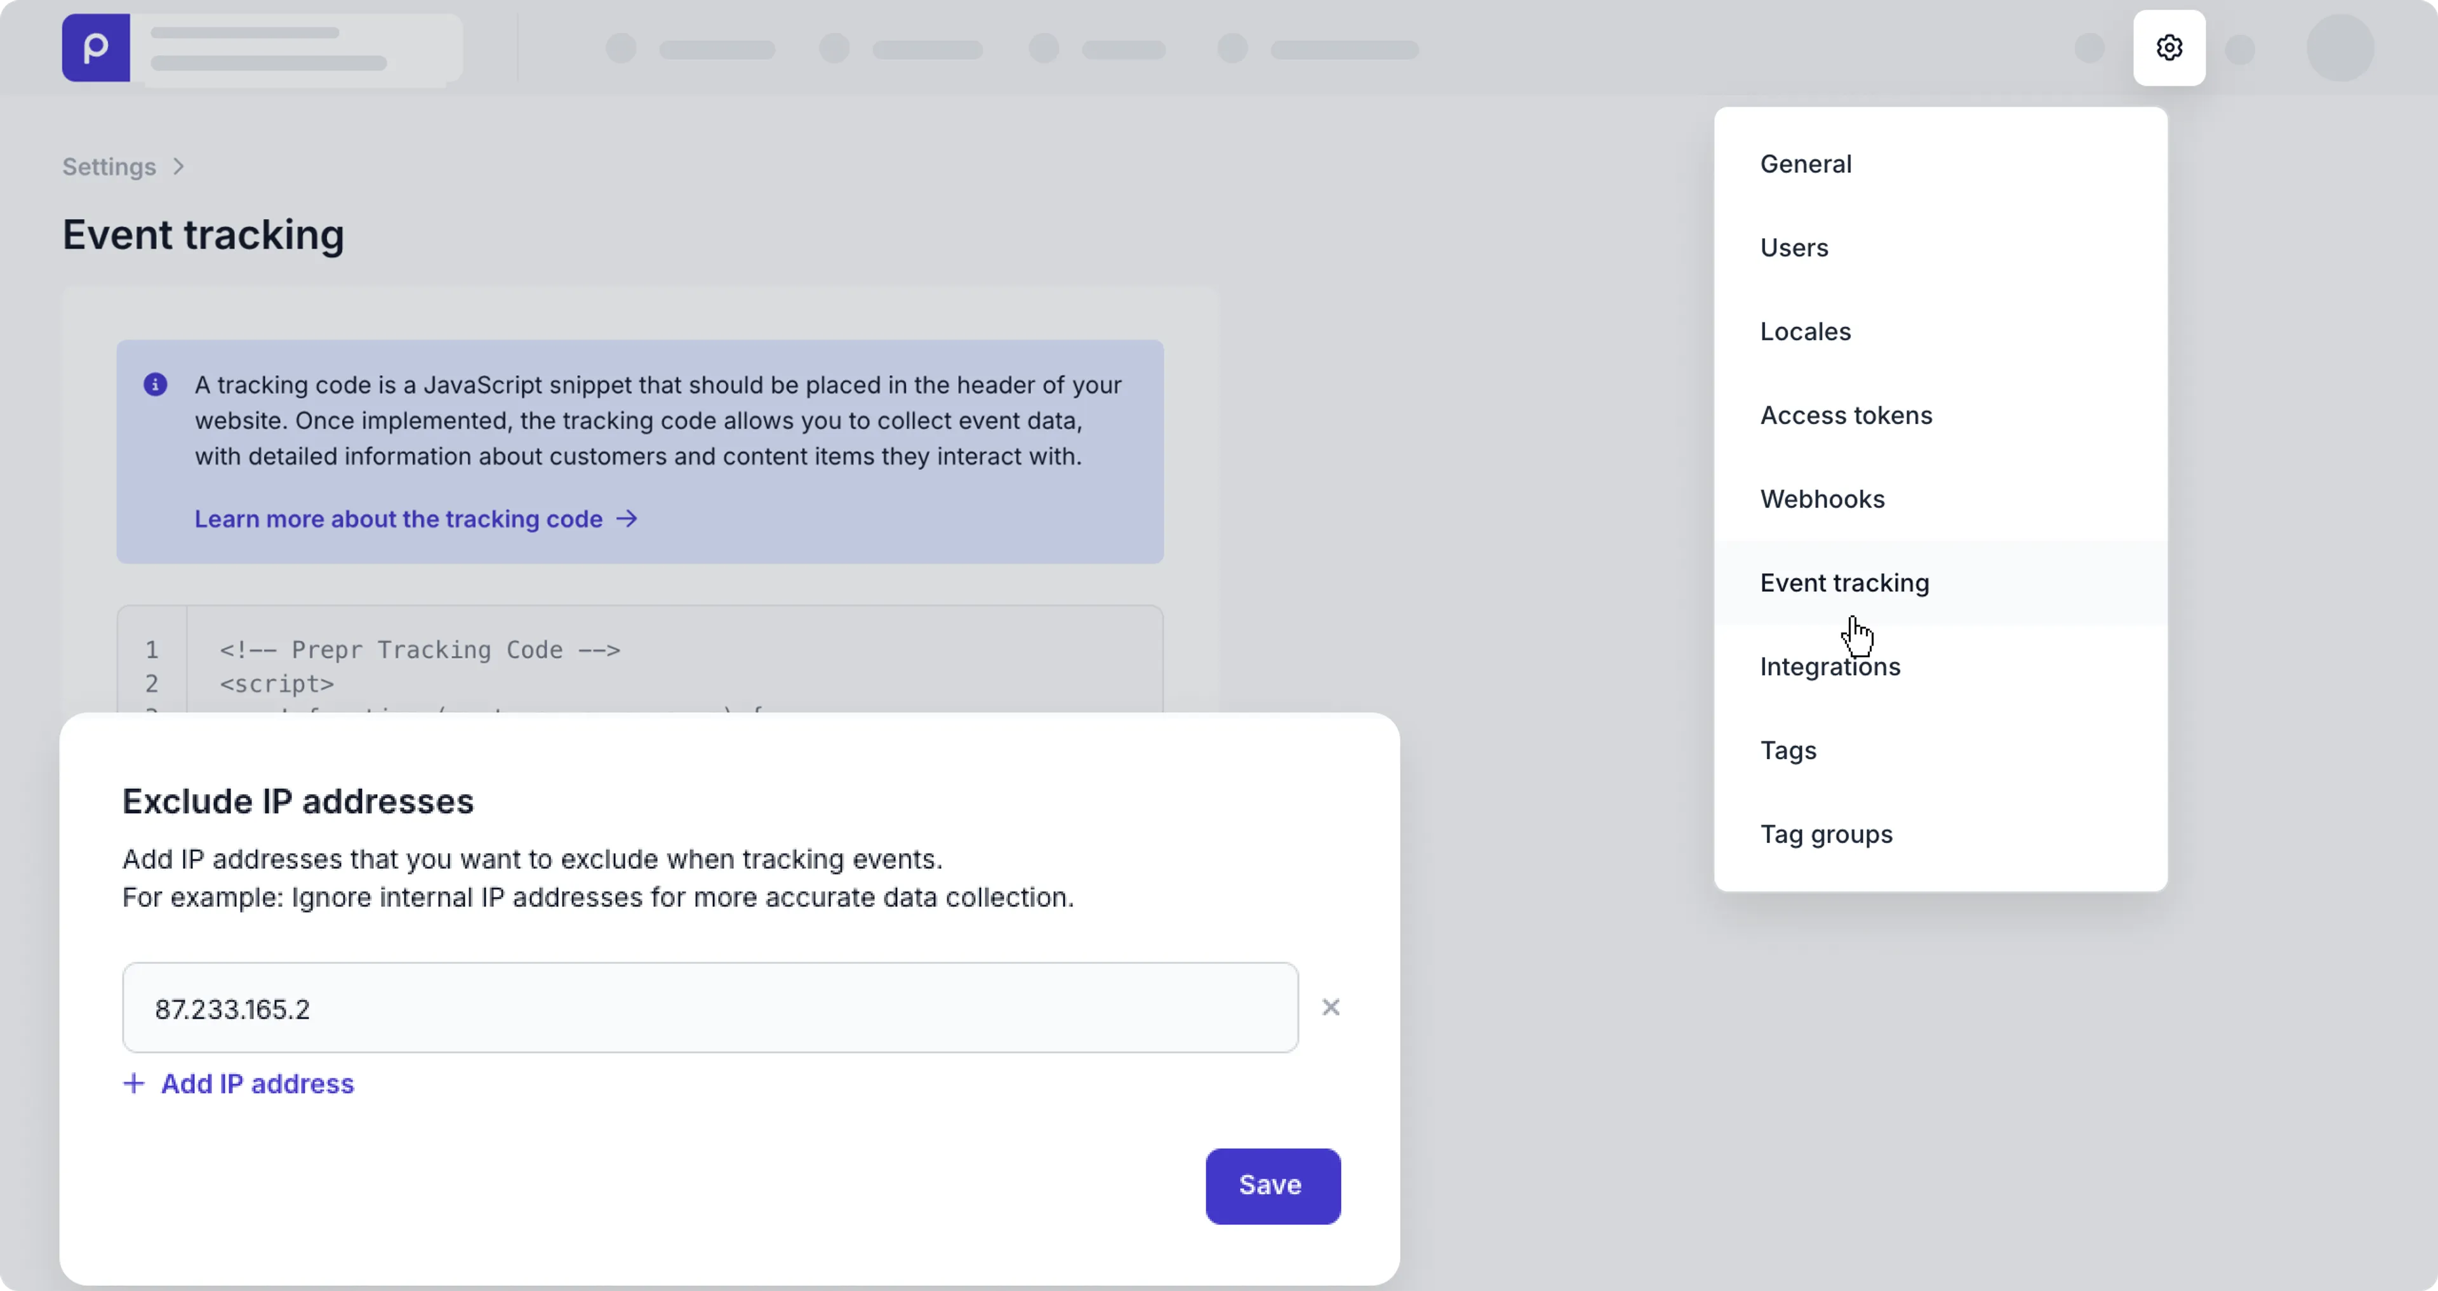Open Tag groups from the menu
The height and width of the screenshot is (1291, 2438).
(1826, 834)
